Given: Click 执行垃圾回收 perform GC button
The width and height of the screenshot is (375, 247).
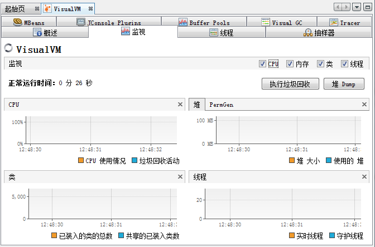Looking at the screenshot, I should point(290,84).
